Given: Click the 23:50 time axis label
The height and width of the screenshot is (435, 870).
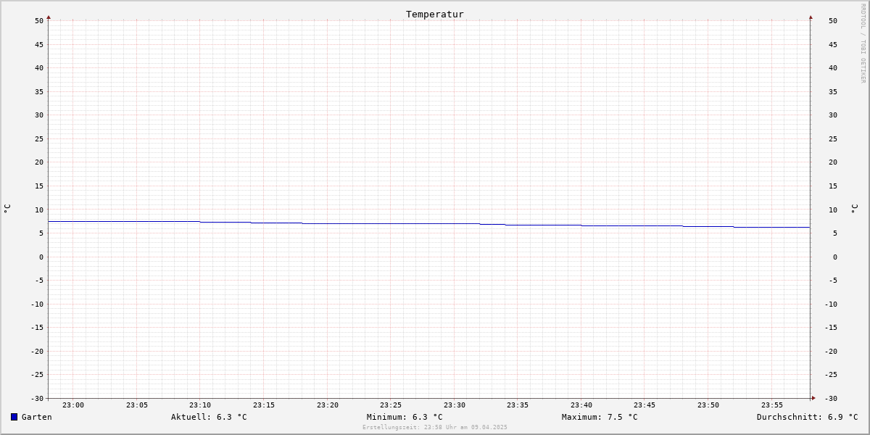Looking at the screenshot, I should point(708,405).
